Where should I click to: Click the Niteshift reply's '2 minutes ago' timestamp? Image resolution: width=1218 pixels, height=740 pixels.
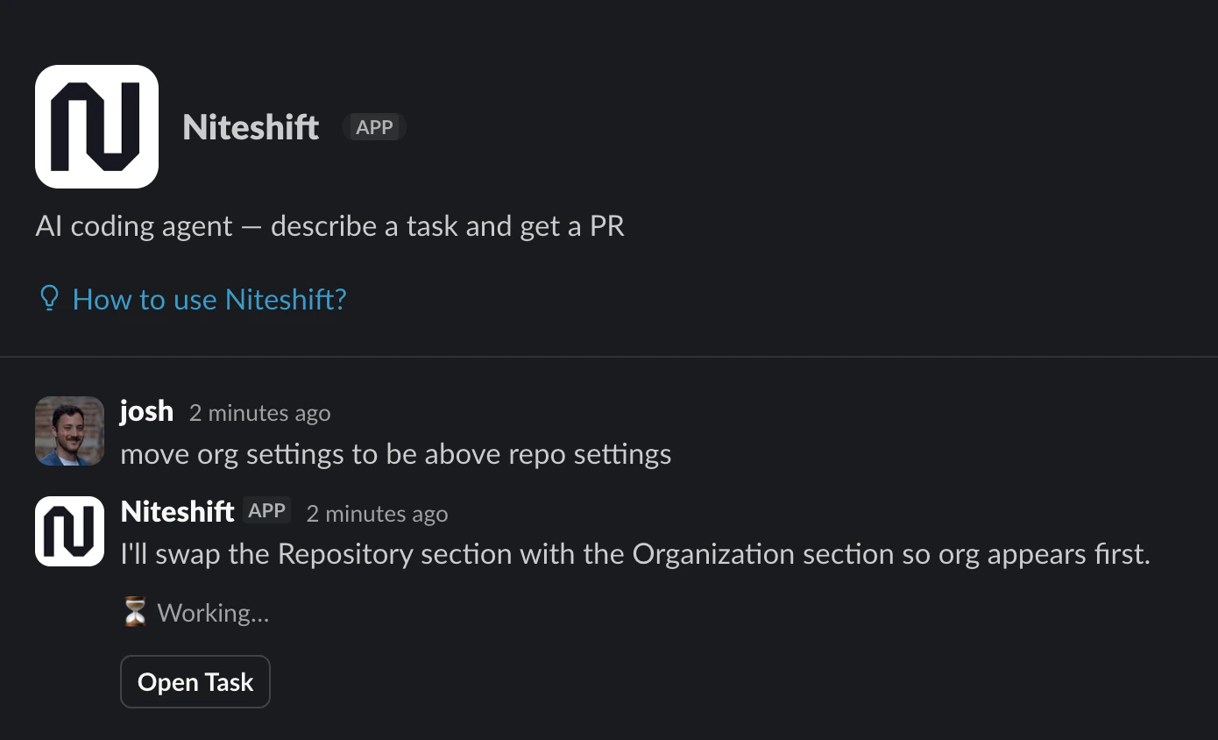tap(377, 514)
